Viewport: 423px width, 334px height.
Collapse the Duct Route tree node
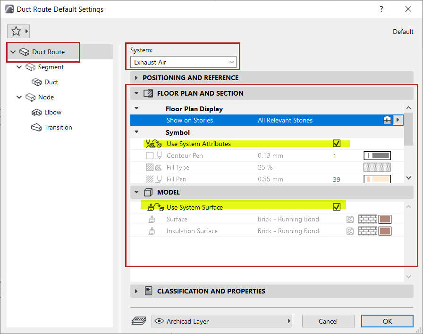[x=13, y=52]
